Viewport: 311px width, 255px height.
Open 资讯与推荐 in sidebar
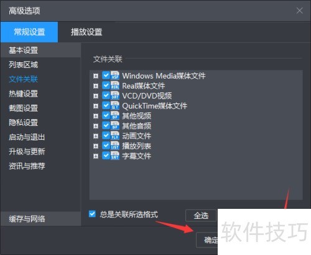(x=40, y=166)
